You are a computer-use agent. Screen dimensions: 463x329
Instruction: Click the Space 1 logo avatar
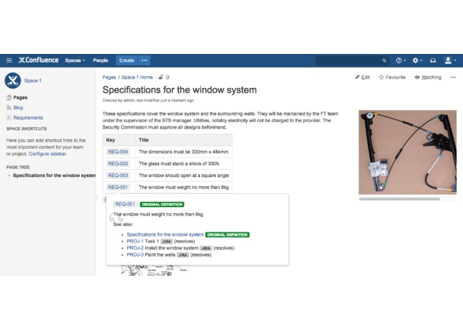(13, 81)
